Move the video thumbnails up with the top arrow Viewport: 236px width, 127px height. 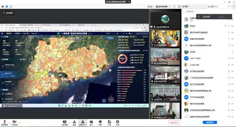coord(165,11)
